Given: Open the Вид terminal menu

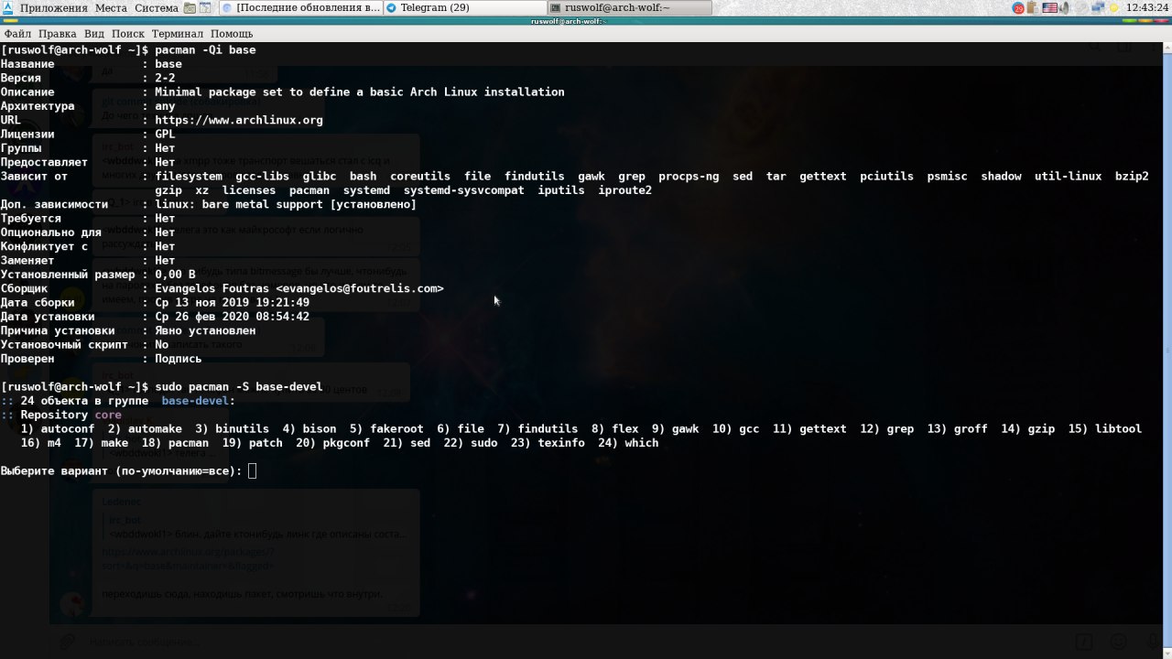Looking at the screenshot, I should [94, 34].
